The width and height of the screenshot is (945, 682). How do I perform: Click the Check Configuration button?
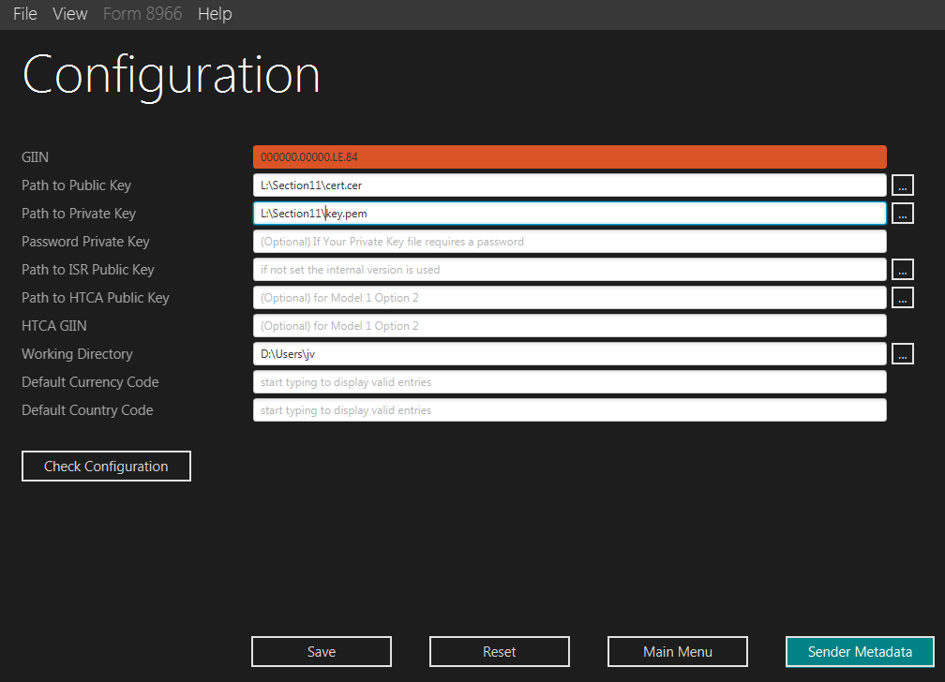106,467
